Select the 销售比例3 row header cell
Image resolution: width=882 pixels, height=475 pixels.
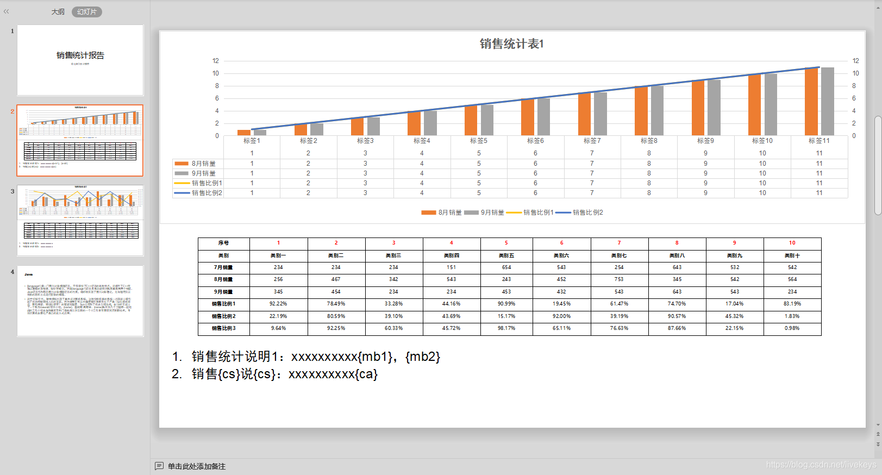[224, 328]
